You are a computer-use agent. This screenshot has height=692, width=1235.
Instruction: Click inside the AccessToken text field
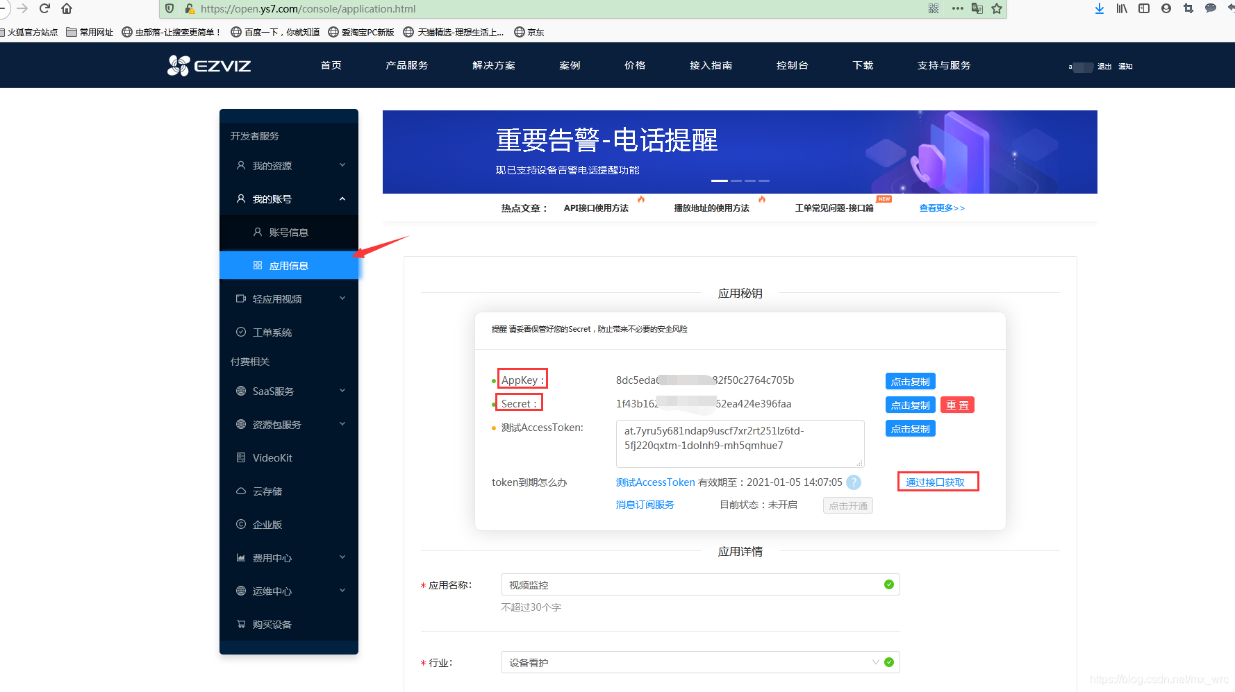click(x=739, y=444)
